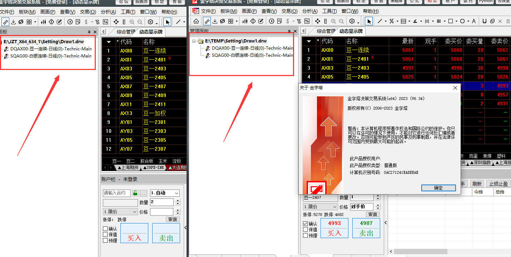The width and height of the screenshot is (511, 257).
Task: Click the play circle icon in right window toolbar
Action: tap(272, 21)
